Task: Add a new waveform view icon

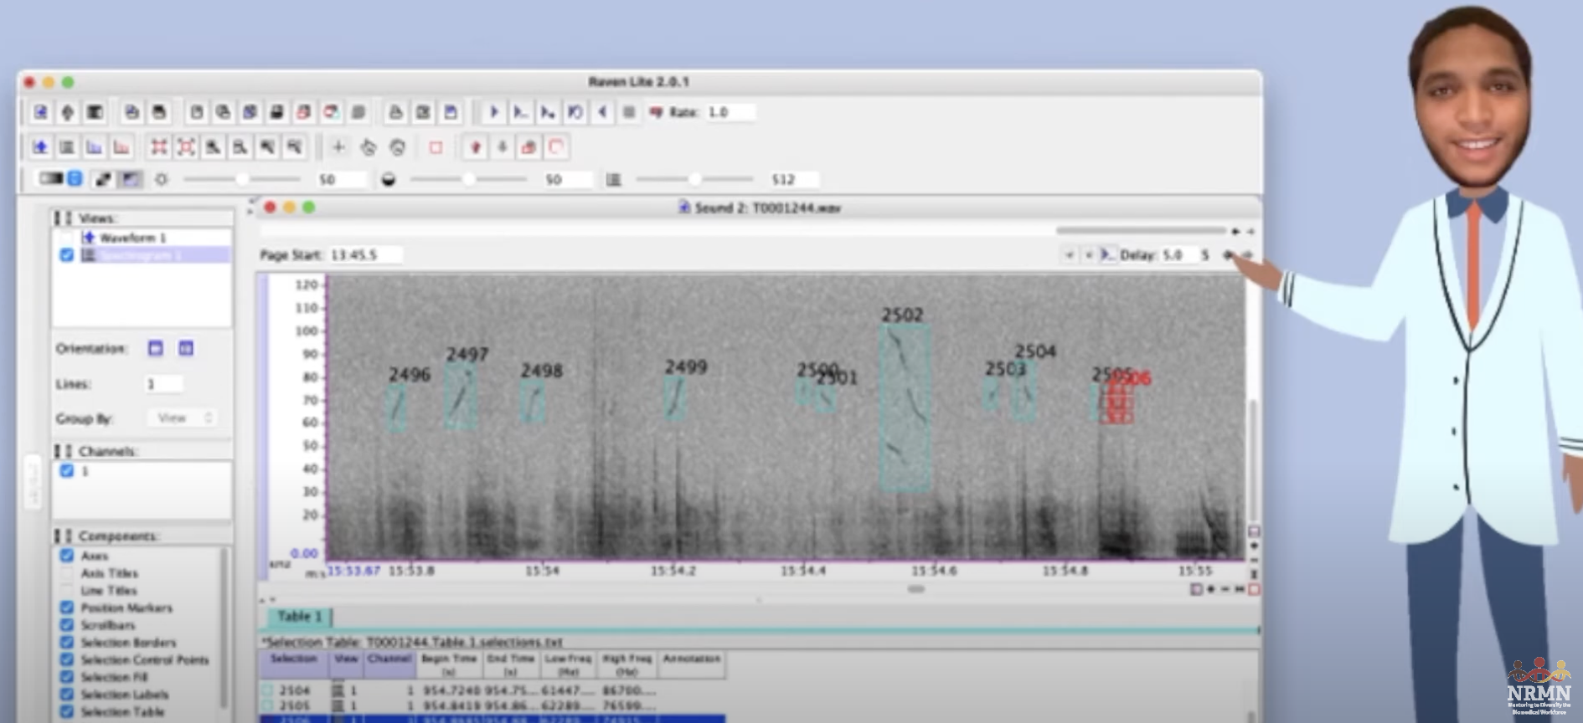Action: coord(40,147)
